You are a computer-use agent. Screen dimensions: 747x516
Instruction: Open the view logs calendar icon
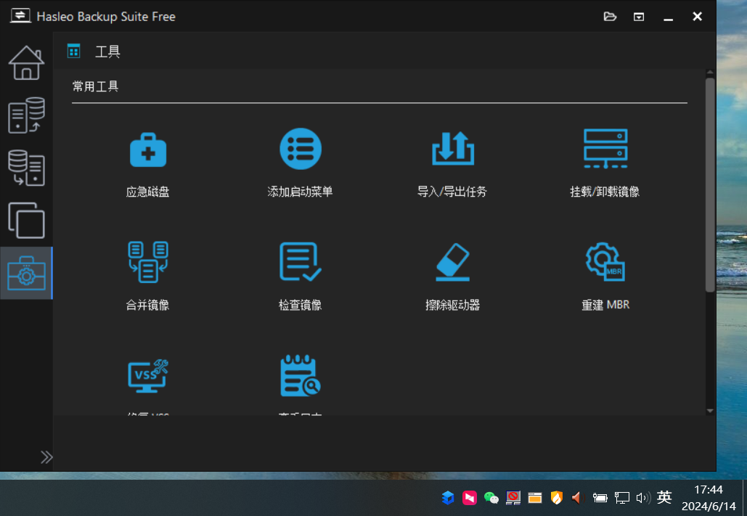tap(301, 375)
